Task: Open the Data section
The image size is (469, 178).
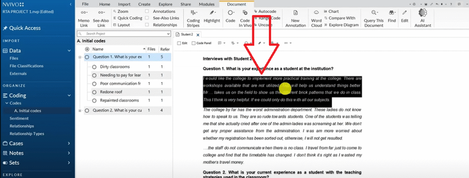Action: click(x=15, y=50)
